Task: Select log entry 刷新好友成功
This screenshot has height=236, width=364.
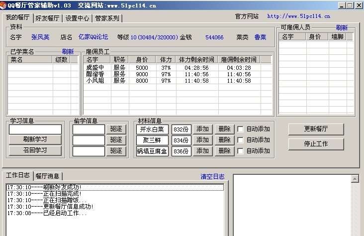Action: tap(115, 187)
